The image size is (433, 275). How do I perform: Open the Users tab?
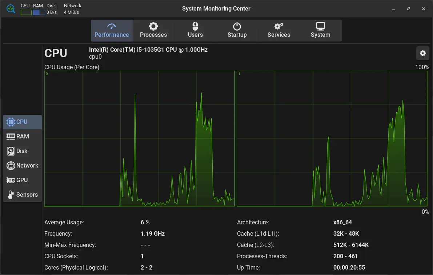[195, 31]
